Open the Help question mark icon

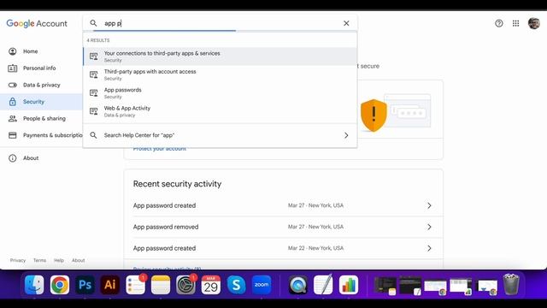pyautogui.click(x=499, y=23)
